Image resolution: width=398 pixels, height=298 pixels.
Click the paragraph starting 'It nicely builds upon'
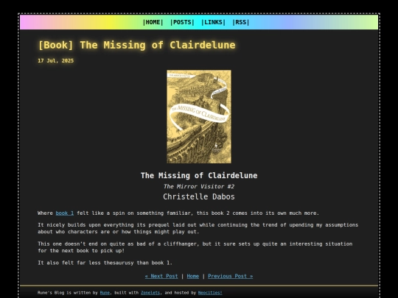(198, 228)
